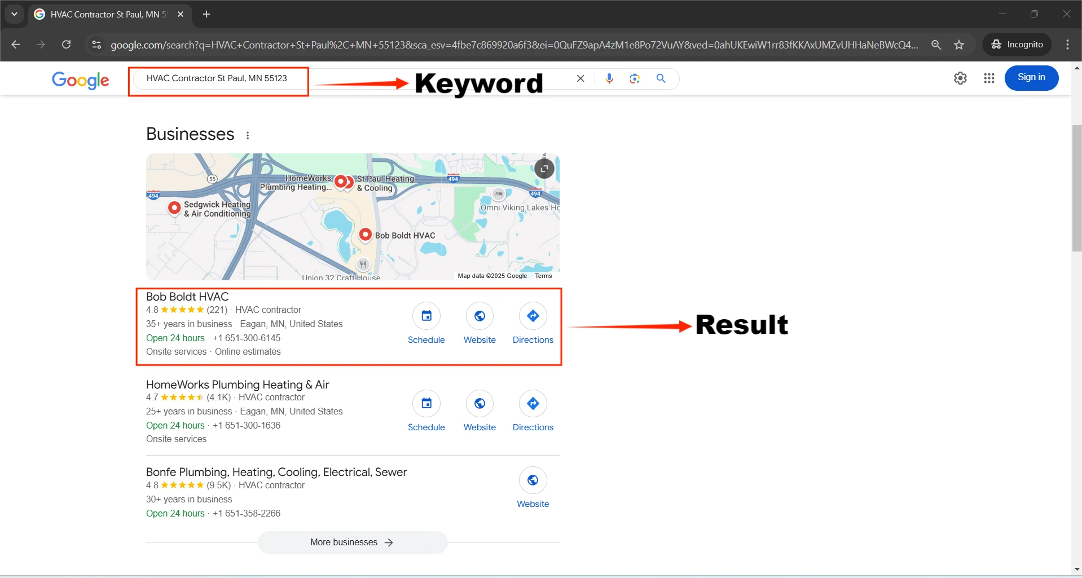1082x578 pixels.
Task: Bookmark this page with the star
Action: click(959, 45)
